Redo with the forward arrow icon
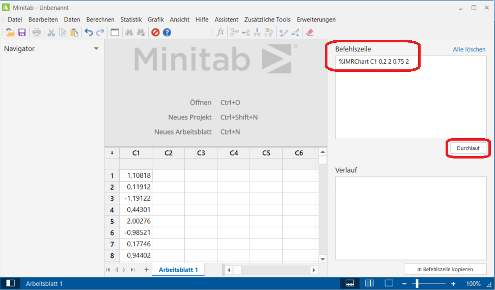 click(x=100, y=32)
